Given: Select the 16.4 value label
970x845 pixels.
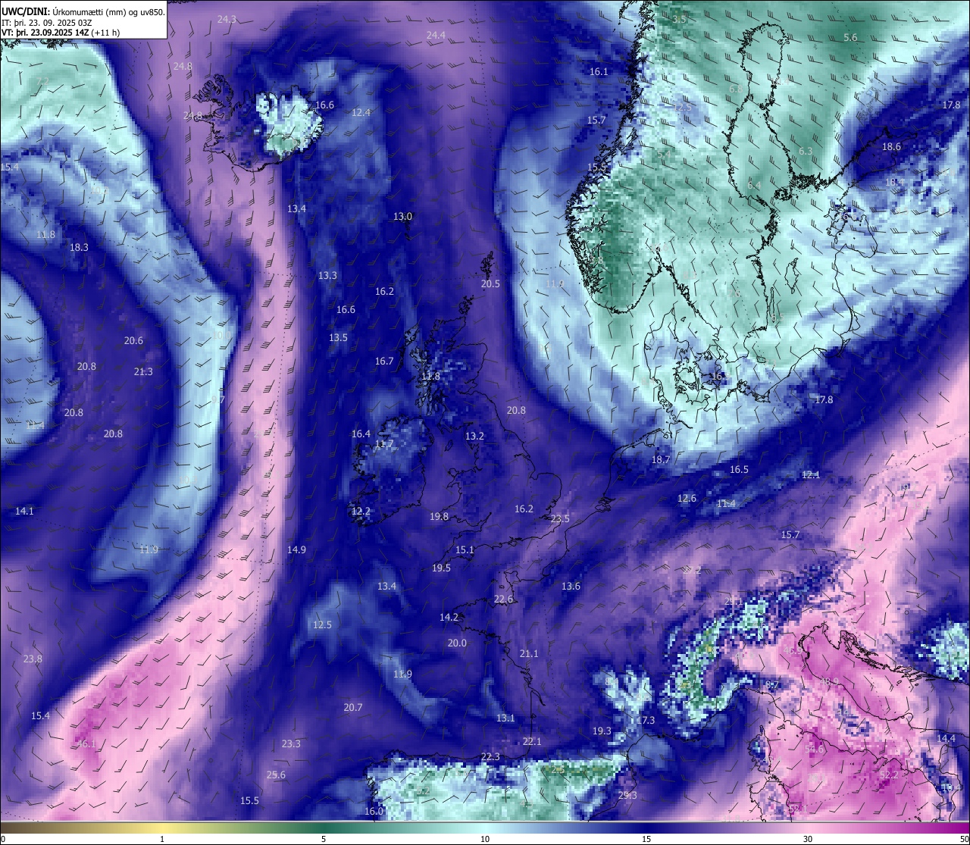Looking at the screenshot, I should (x=361, y=433).
